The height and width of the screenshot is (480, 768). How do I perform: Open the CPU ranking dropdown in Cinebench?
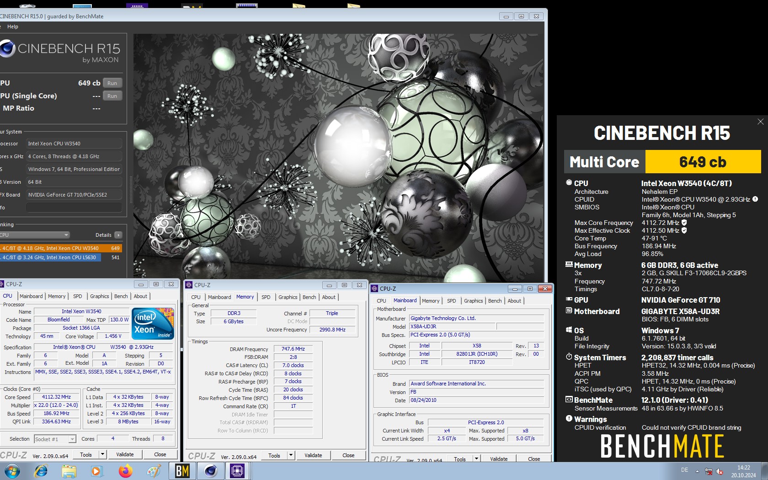point(34,235)
